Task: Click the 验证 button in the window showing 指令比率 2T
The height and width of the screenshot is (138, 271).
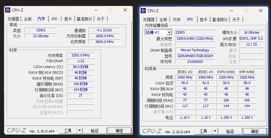Action: [94, 131]
